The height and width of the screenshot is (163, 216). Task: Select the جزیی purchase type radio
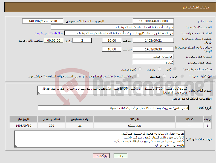click(182, 76)
